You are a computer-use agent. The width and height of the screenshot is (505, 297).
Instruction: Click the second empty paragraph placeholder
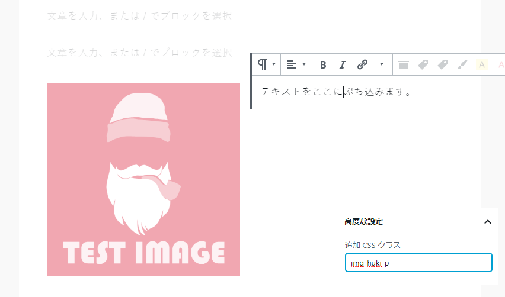pos(139,53)
